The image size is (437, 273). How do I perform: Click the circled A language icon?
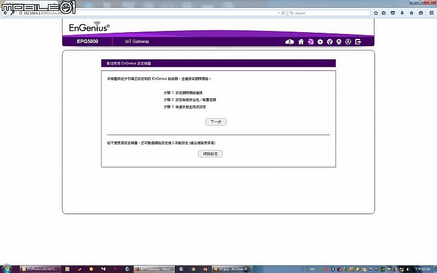tap(348, 42)
